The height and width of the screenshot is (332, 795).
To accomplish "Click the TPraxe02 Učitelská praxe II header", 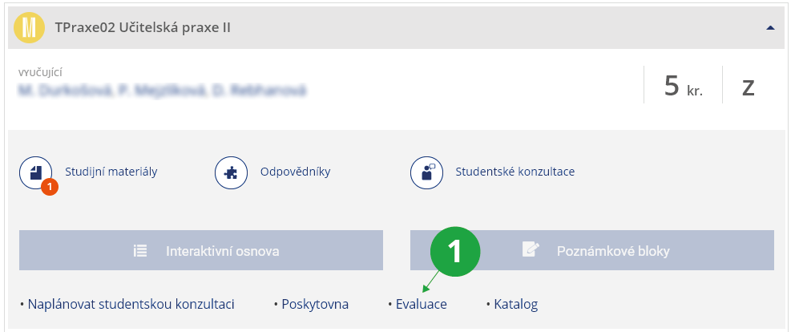I will 143,27.
